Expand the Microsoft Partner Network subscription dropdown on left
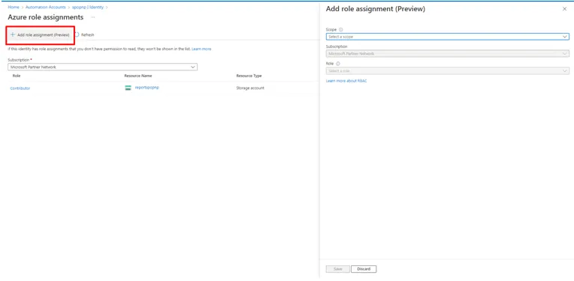 pos(102,67)
